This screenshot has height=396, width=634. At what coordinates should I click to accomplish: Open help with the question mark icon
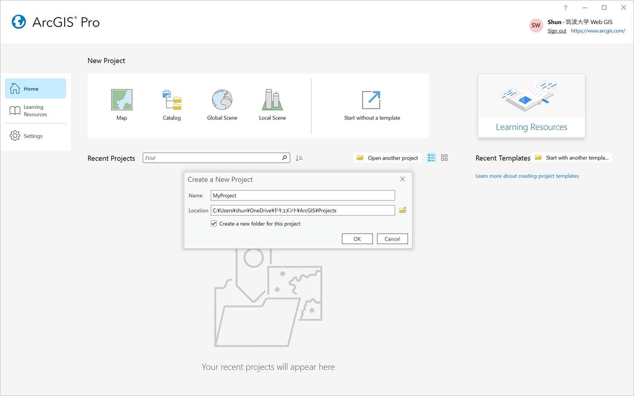(565, 7)
